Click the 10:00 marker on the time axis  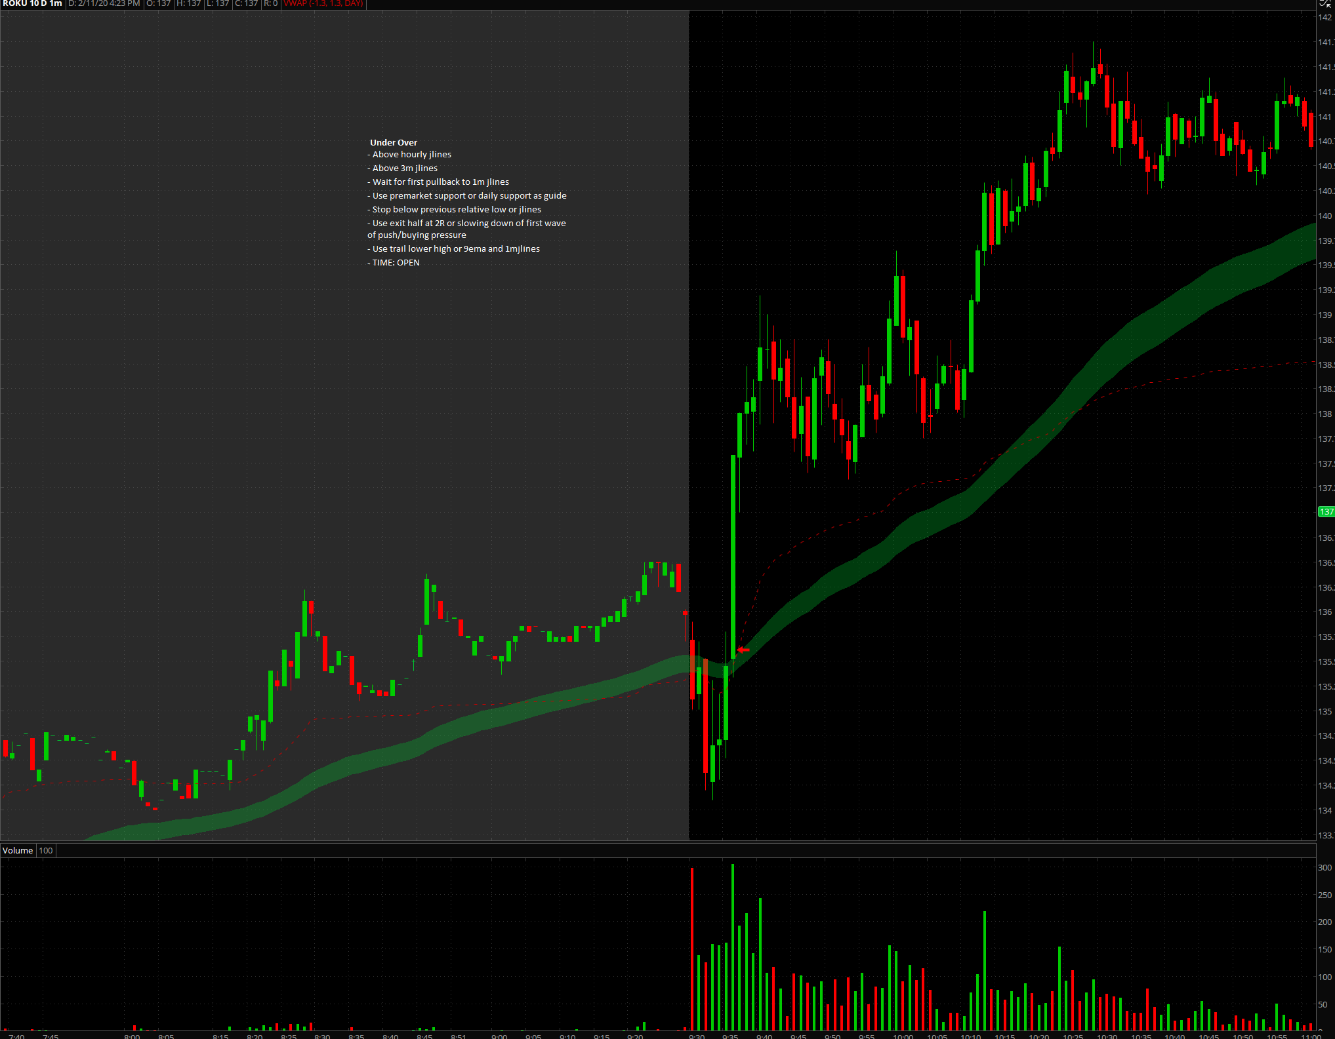(903, 1036)
